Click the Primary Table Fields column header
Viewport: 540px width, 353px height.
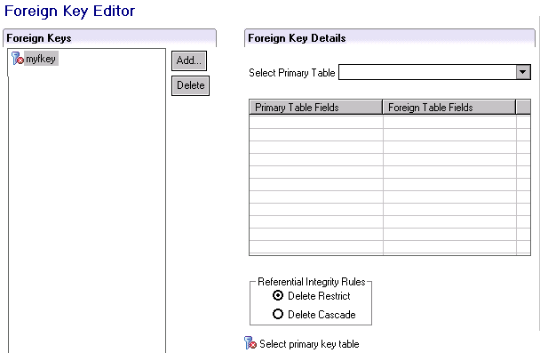316,108
